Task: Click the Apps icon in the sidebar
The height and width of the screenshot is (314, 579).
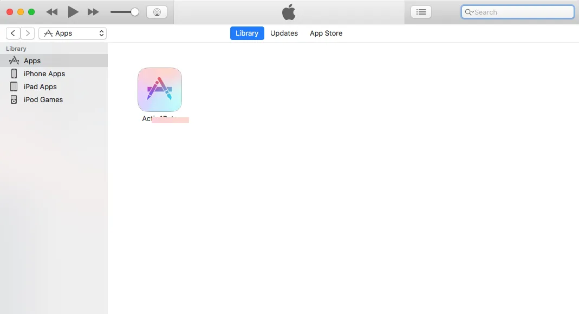Action: click(14, 61)
